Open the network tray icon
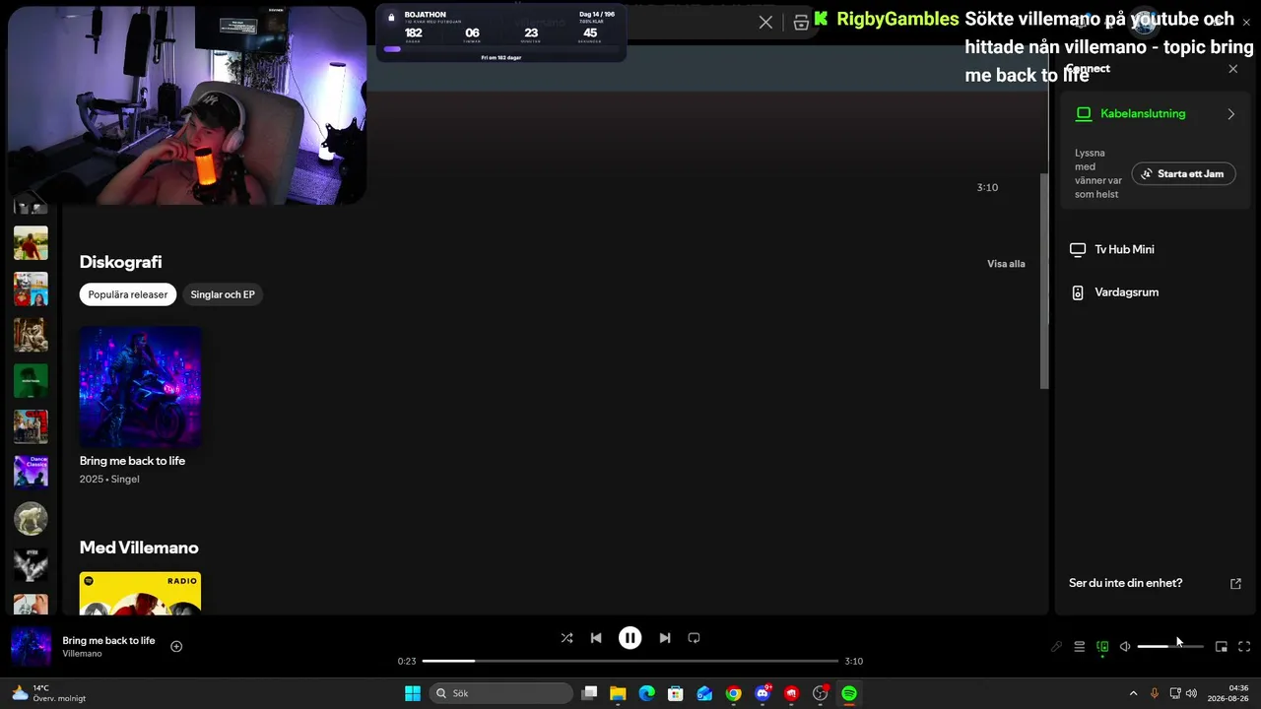 1175,693
